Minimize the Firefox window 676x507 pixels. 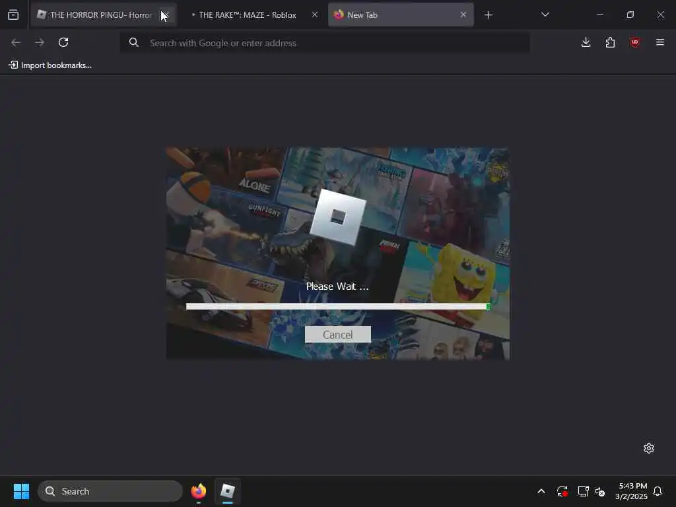coord(599,15)
